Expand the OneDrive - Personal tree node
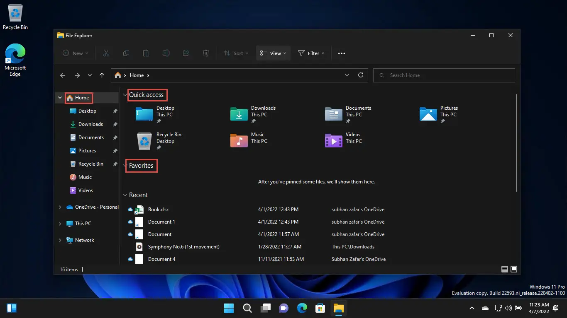This screenshot has width=567, height=318. 60,207
